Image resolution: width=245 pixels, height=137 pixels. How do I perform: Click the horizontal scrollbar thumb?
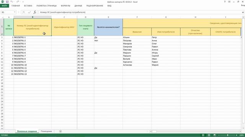click(x=154, y=131)
